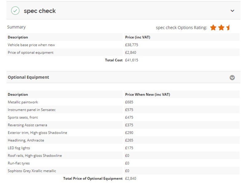Select the Metallic paintwork row
This screenshot has height=185, width=246.
point(23,102)
